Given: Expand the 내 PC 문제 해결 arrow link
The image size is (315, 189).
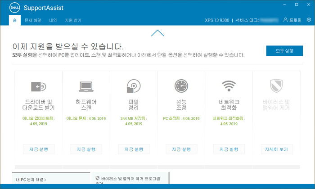Looking at the screenshot, I should tap(31, 180).
